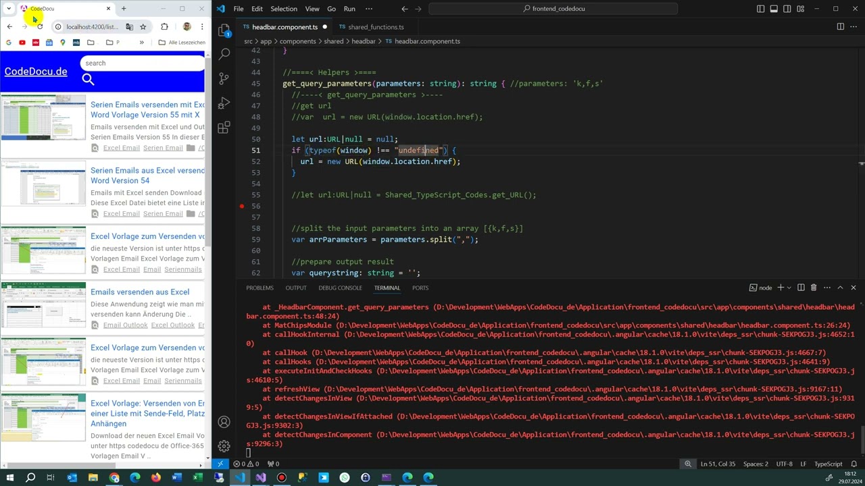This screenshot has height=486, width=865.
Task: Open Source Control view in activity bar
Action: 224,78
